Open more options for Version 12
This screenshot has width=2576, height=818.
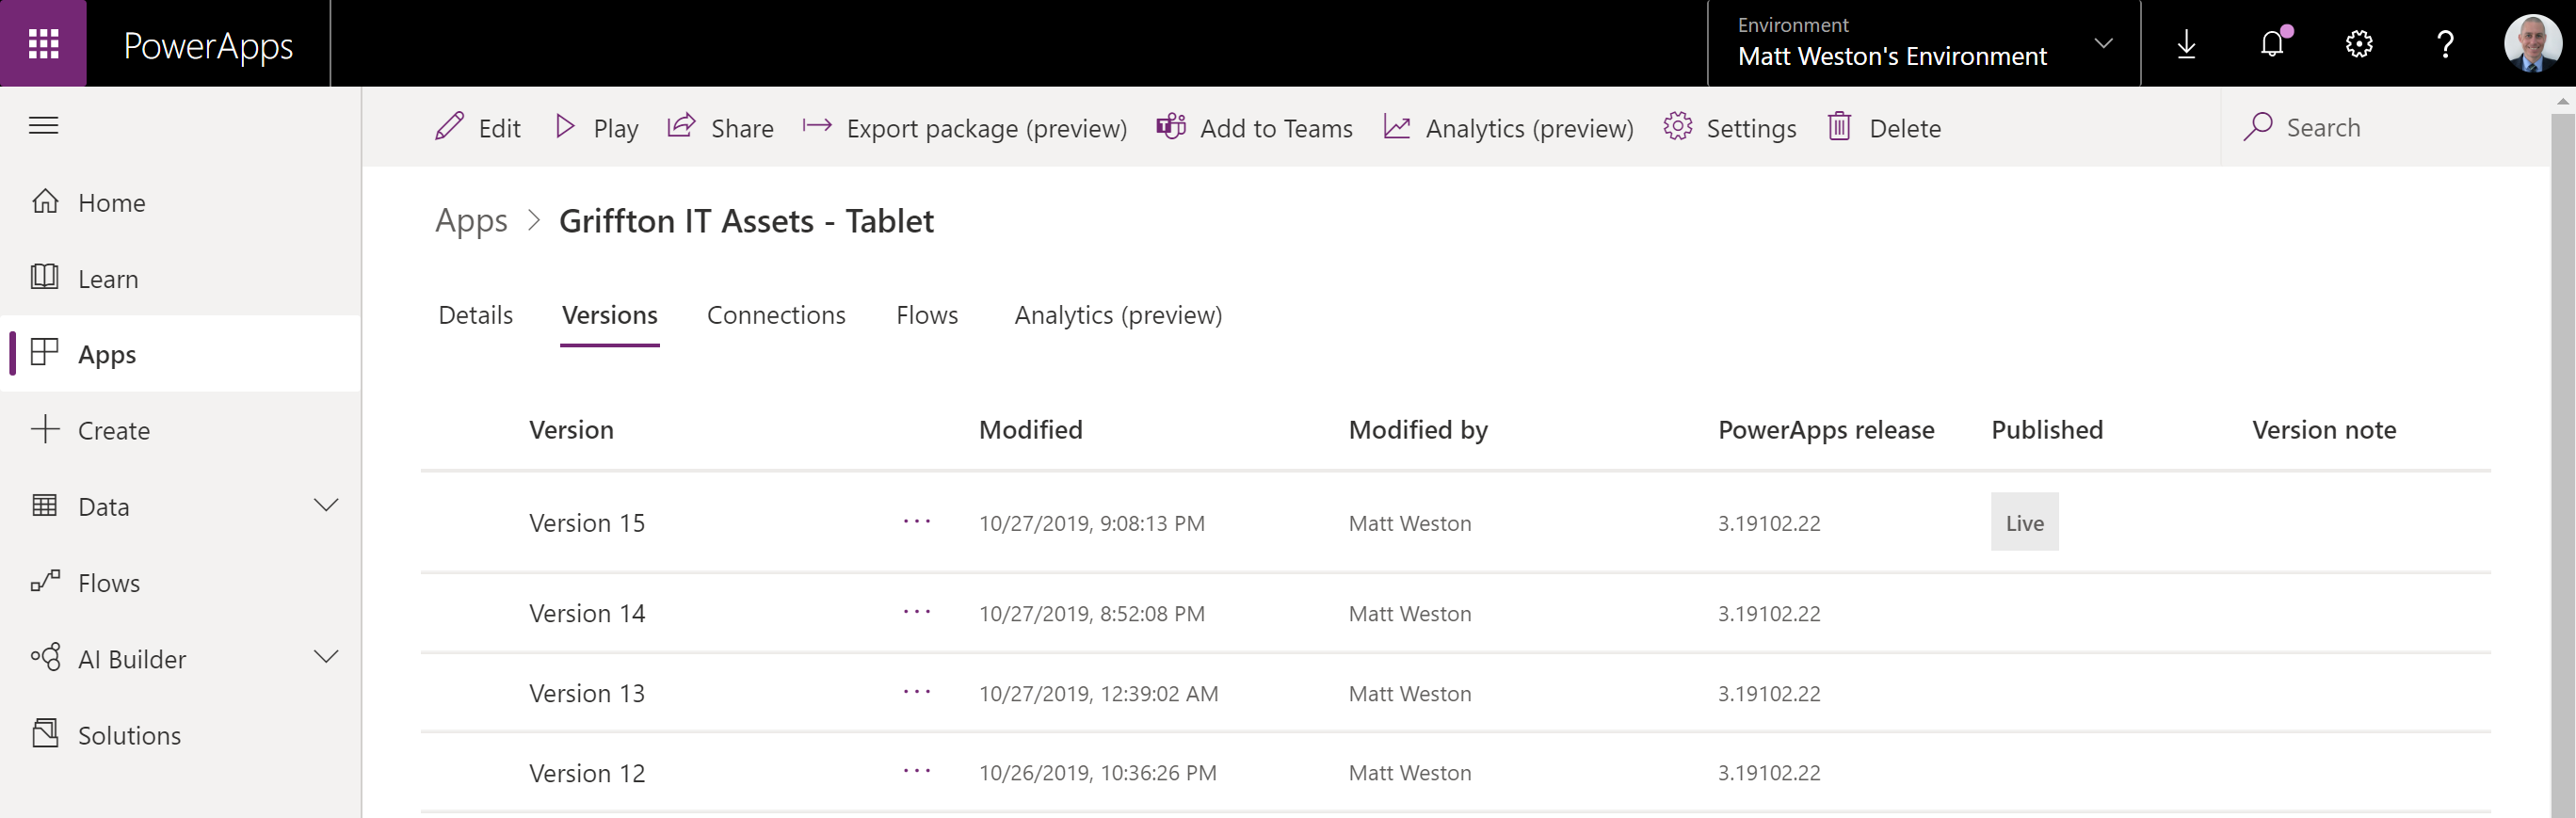917,771
